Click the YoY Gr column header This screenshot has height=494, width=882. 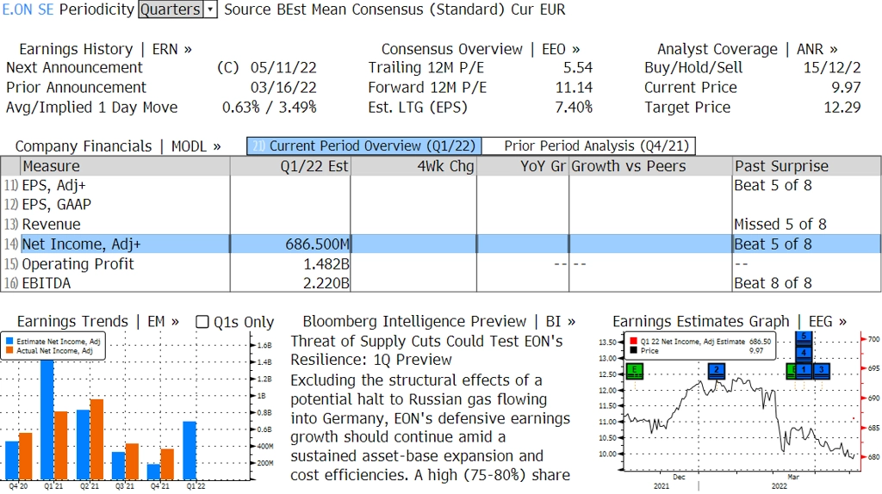[523, 166]
